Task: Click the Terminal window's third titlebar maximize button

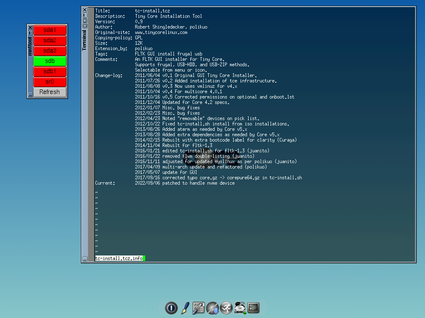Action: (x=85, y=21)
